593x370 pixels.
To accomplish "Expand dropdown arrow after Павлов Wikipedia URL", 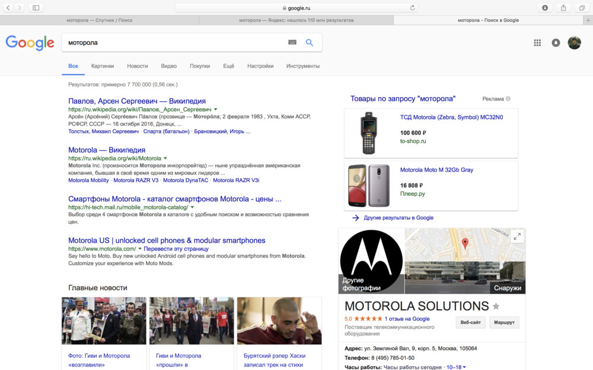I will (216, 110).
